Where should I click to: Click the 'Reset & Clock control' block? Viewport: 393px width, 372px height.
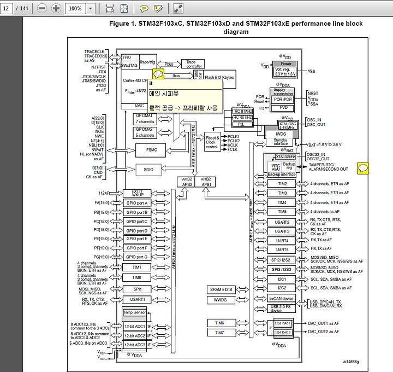[212, 142]
